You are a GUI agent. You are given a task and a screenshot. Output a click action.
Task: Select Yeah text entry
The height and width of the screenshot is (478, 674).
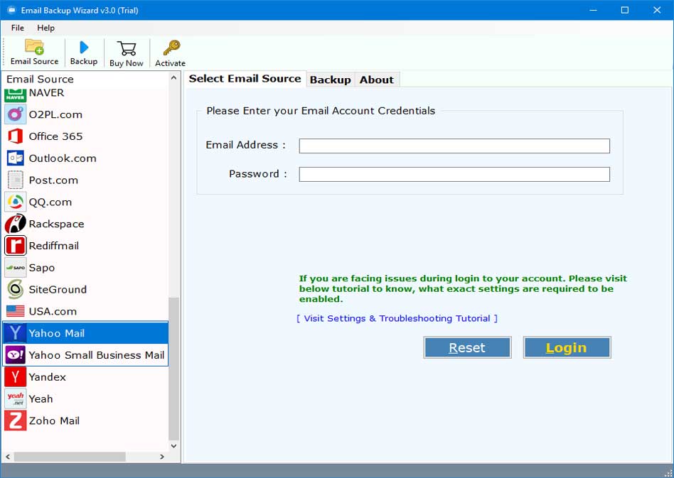pyautogui.click(x=41, y=399)
